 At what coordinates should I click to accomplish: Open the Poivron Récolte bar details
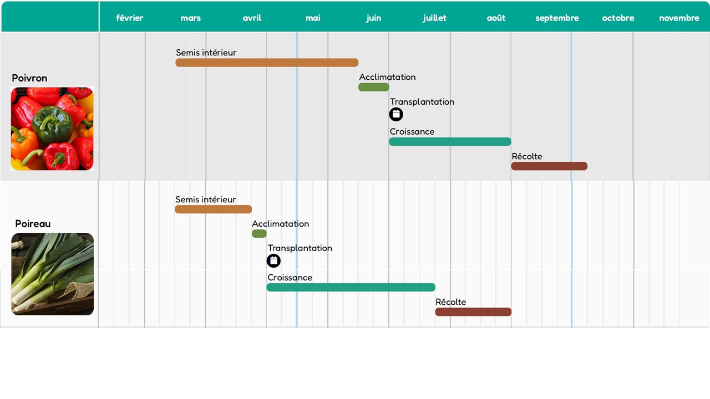[x=549, y=166]
